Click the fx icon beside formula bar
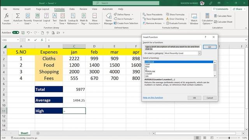This screenshot has height=140, width=249. click(x=42, y=40)
